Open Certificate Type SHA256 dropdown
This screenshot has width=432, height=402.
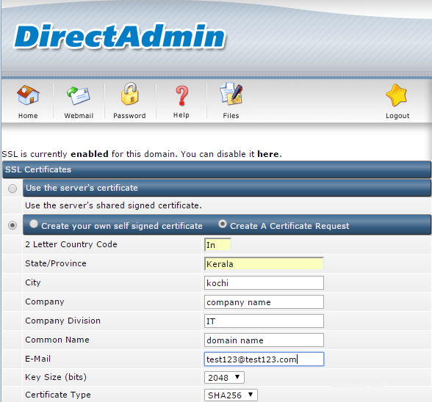coord(231,395)
